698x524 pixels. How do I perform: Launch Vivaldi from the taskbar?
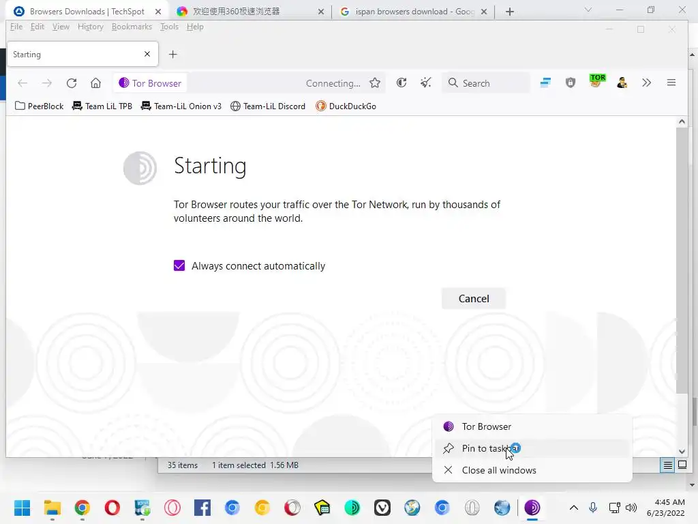click(x=382, y=508)
